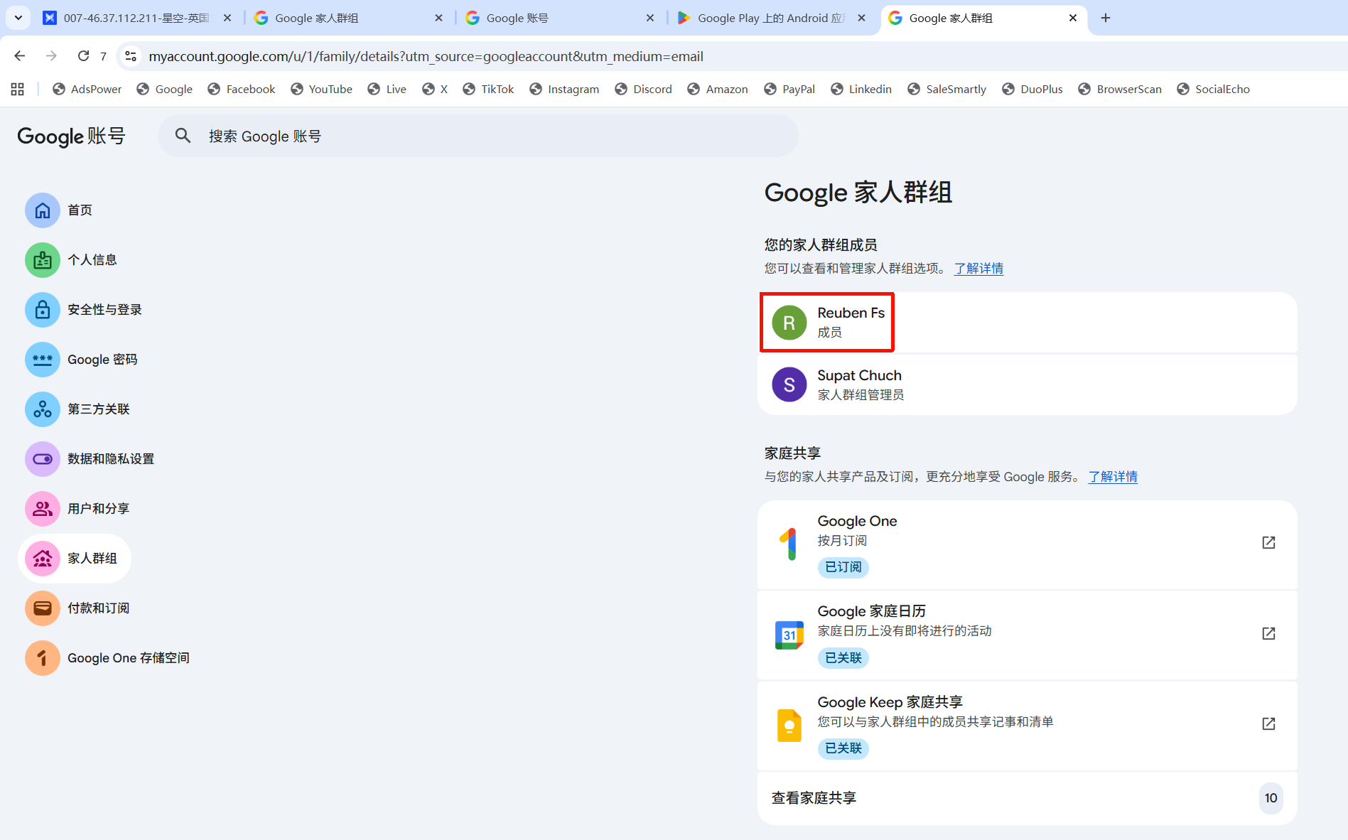Open Security and sign-in (安全性与登录) lock icon
Image resolution: width=1348 pixels, height=840 pixels.
(x=43, y=310)
